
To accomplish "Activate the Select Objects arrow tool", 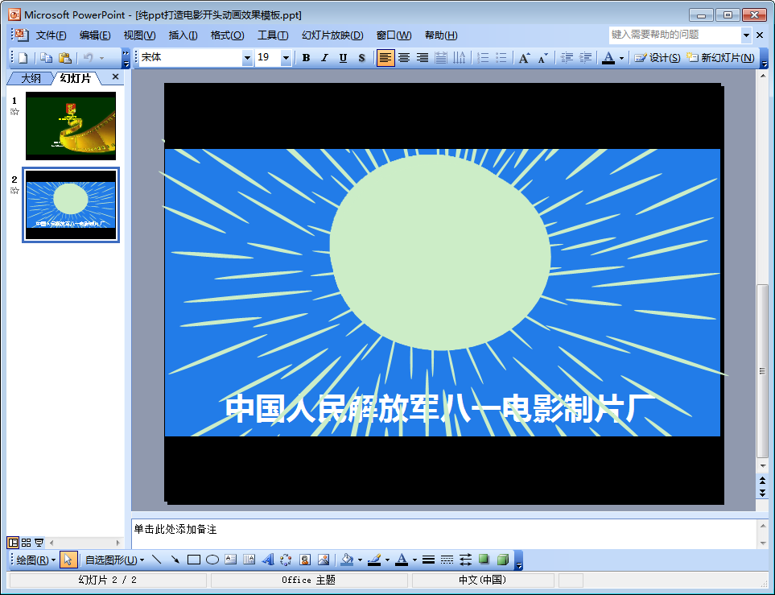I will pyautogui.click(x=68, y=560).
